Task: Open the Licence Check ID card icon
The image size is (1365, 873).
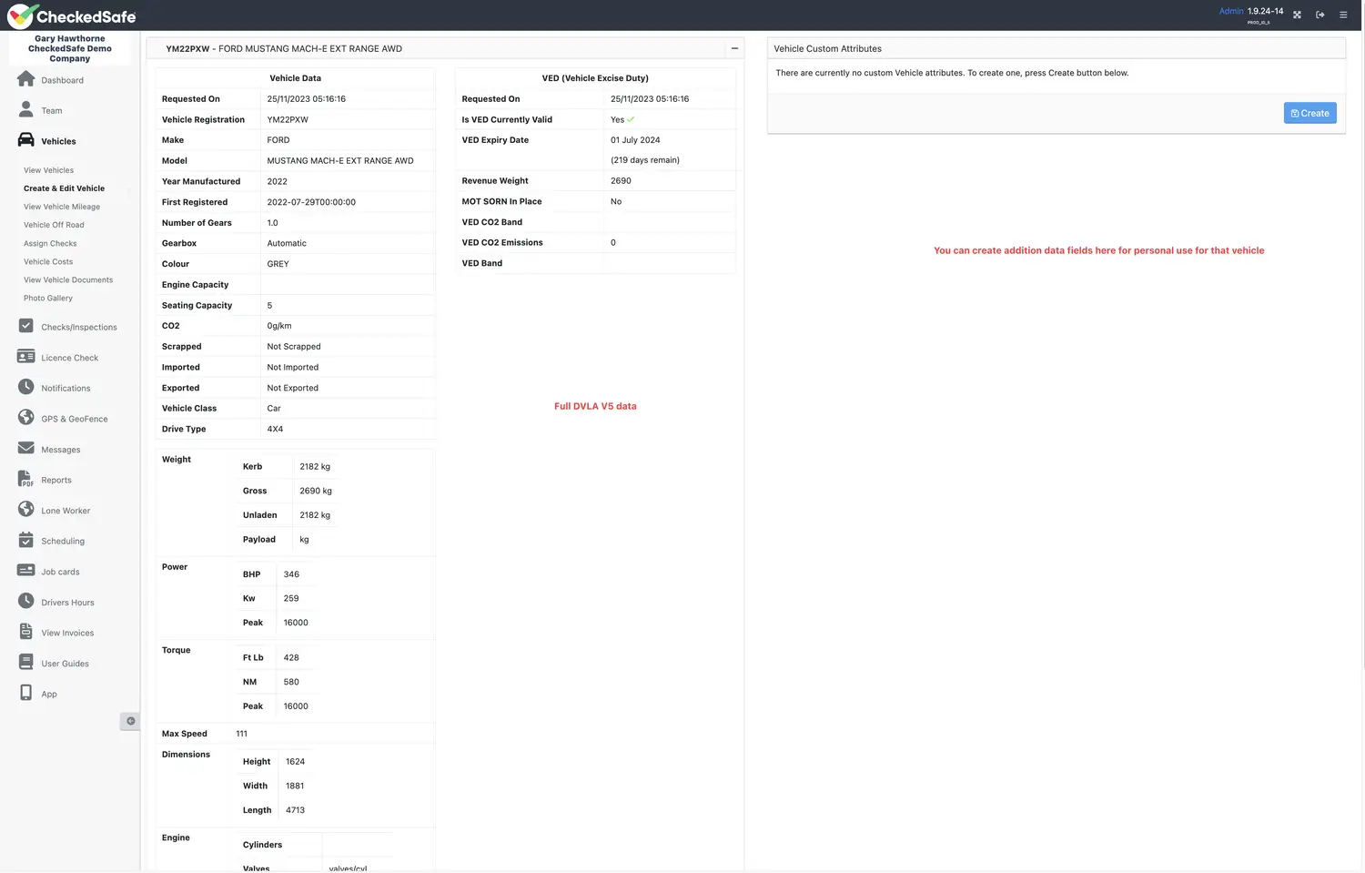Action: 26,357
